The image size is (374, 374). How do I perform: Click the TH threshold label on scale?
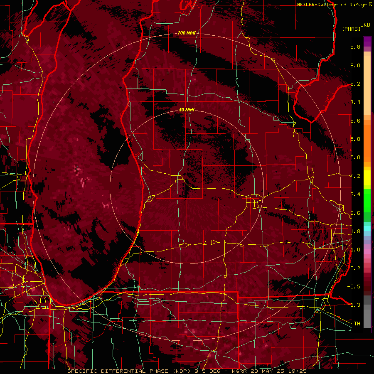click(357, 324)
